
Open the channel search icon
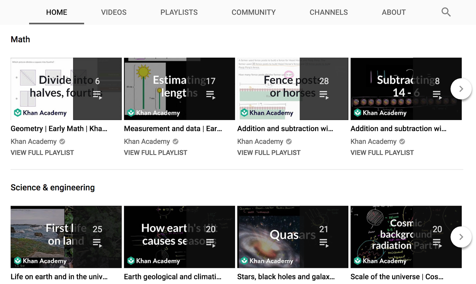(446, 12)
